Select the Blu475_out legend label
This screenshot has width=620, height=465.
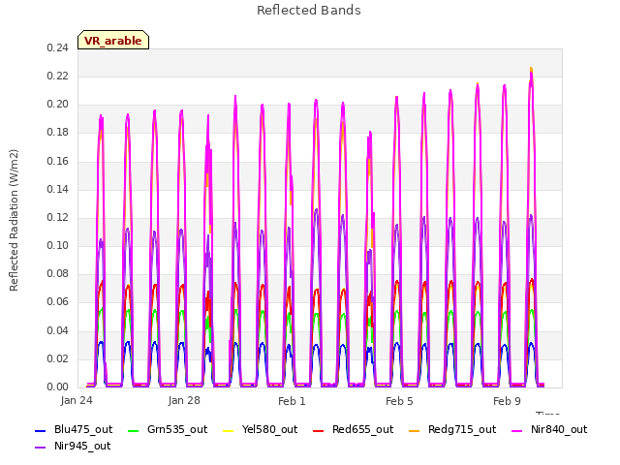coord(83,430)
